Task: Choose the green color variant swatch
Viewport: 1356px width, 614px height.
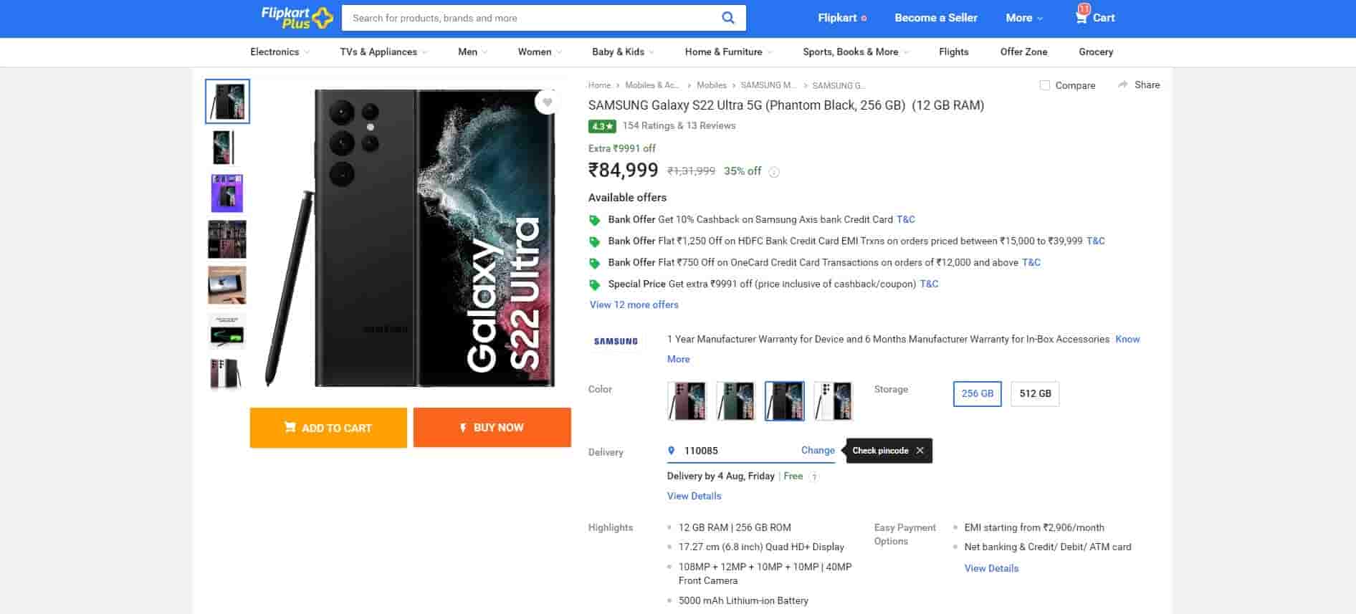Action: click(735, 400)
